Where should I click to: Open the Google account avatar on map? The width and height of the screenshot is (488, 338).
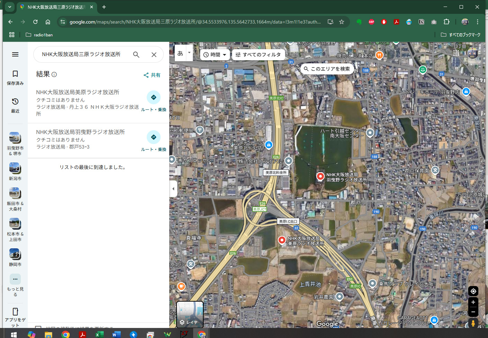[x=472, y=53]
